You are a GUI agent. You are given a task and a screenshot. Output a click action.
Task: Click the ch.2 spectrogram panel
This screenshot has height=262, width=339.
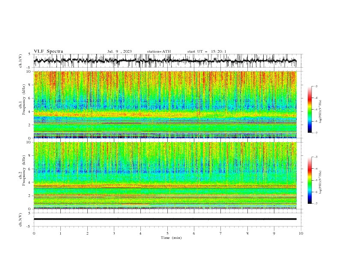165,176
